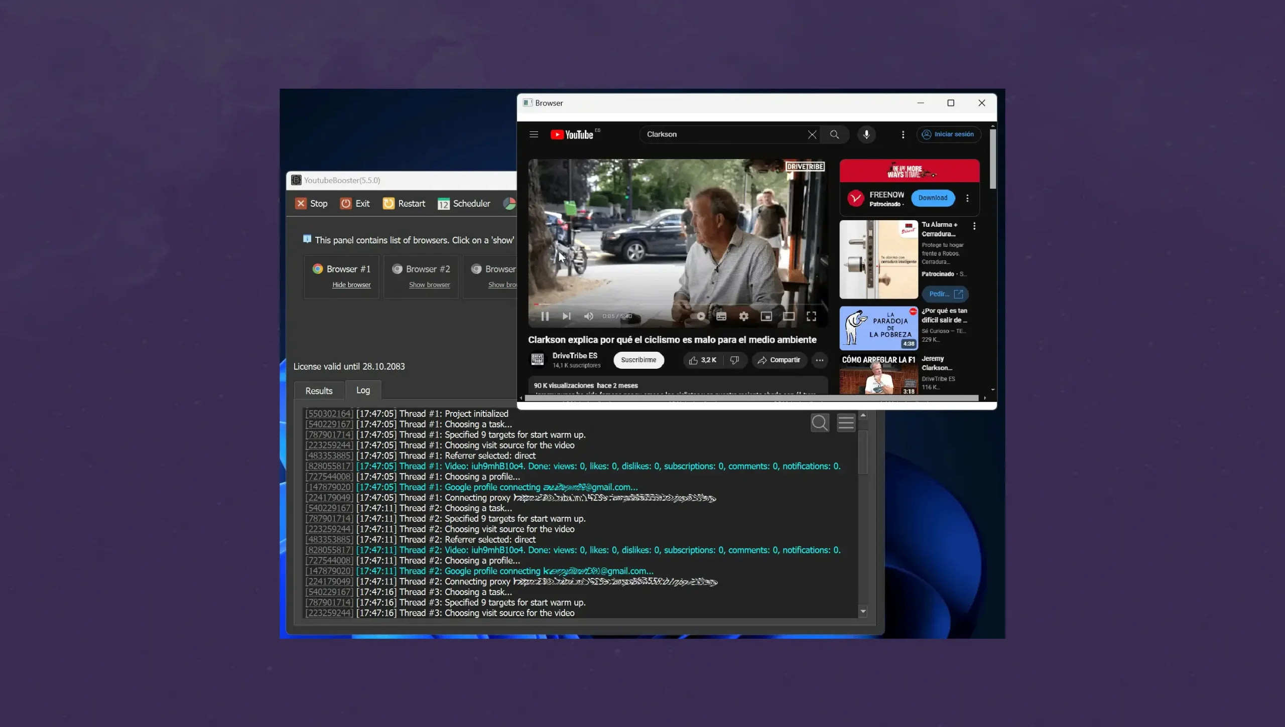Click Iniciar sesión button
1285x727 pixels.
[x=949, y=134]
